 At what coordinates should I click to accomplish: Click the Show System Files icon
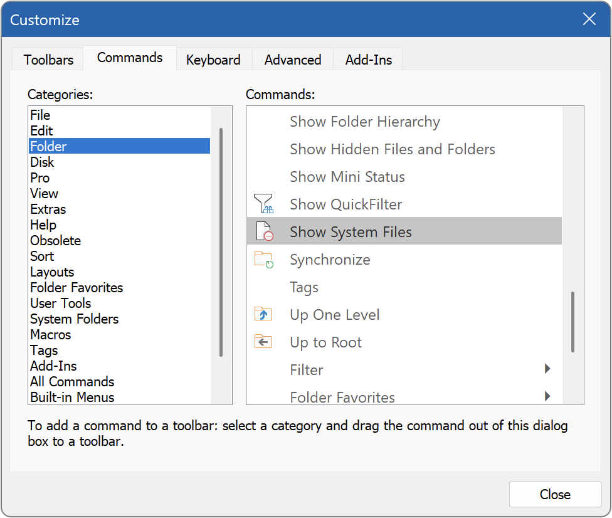tap(263, 231)
